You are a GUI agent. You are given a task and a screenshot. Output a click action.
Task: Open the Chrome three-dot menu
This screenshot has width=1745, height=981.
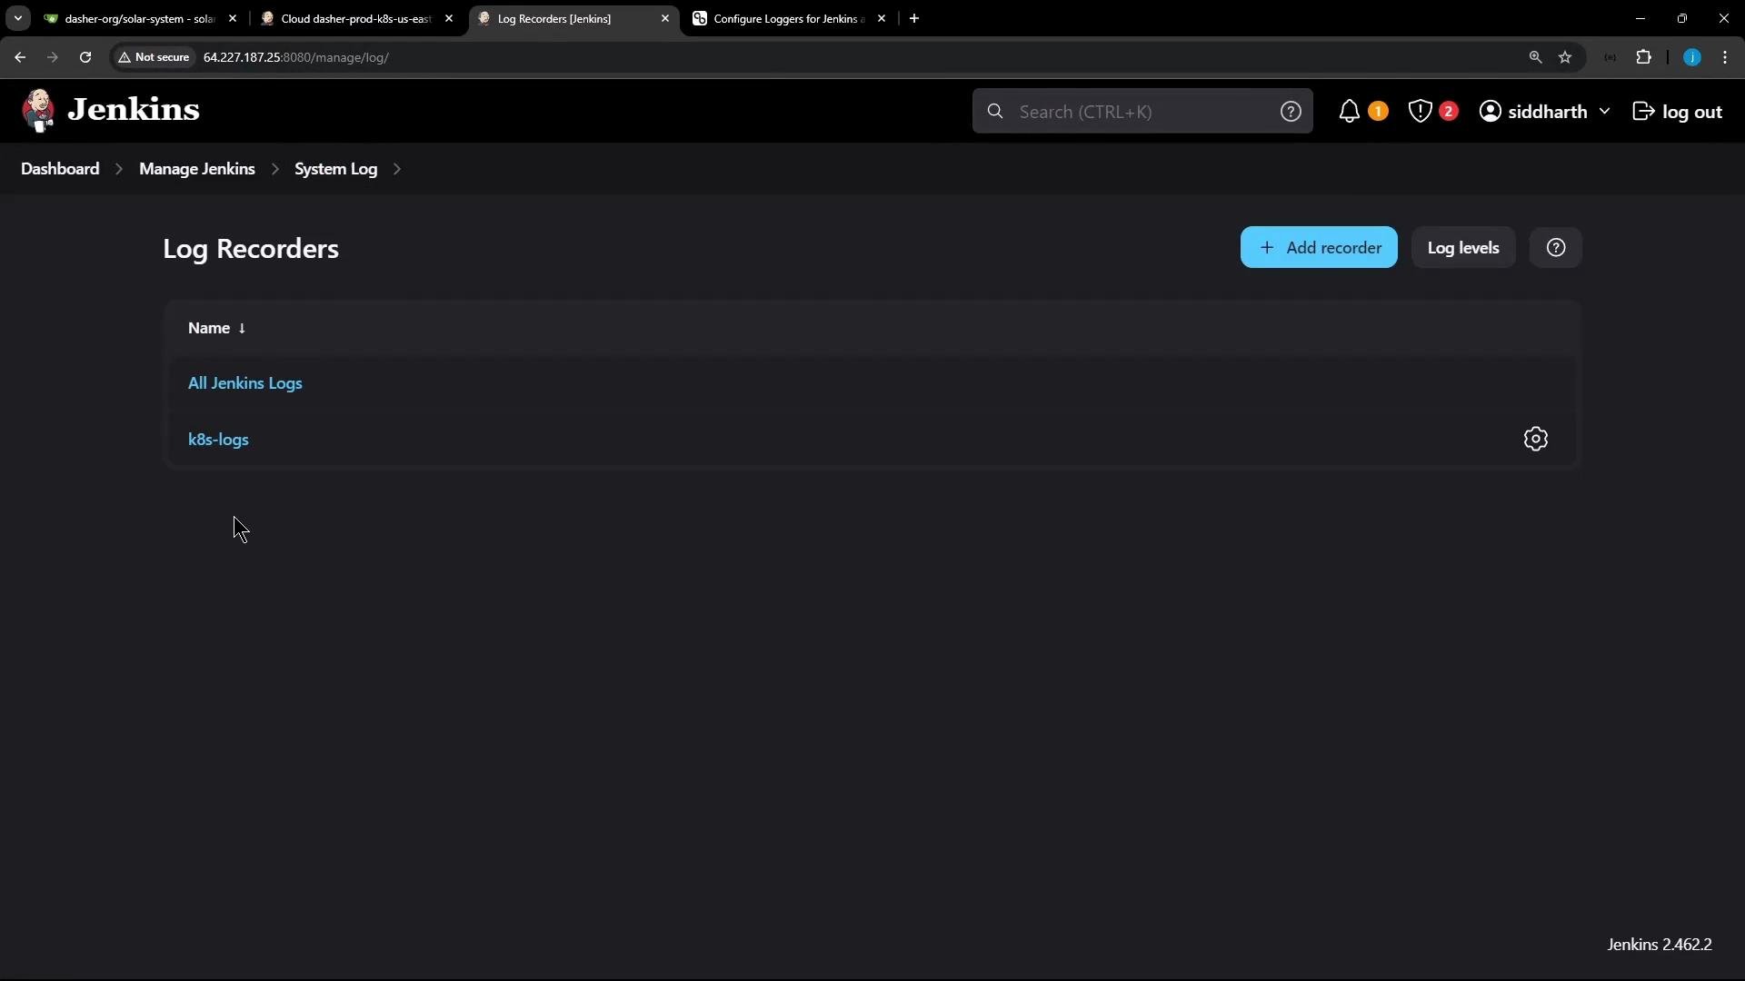click(1725, 57)
